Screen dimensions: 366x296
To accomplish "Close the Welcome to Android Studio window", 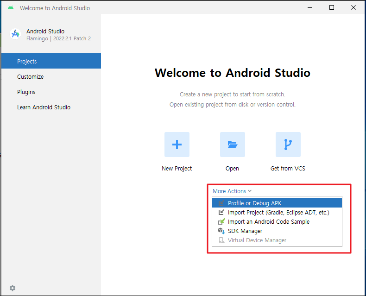I will (353, 8).
